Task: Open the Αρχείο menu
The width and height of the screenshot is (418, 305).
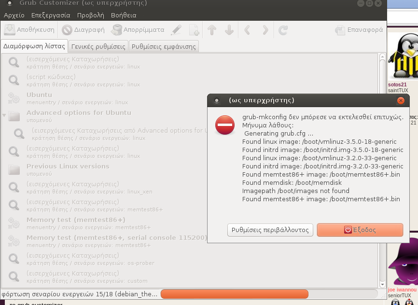Action: pyautogui.click(x=14, y=15)
